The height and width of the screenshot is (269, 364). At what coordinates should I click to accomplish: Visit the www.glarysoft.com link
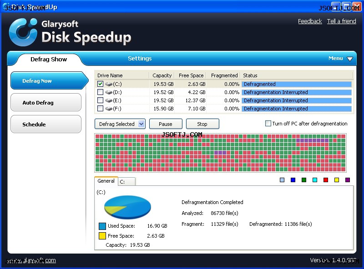click(31, 260)
